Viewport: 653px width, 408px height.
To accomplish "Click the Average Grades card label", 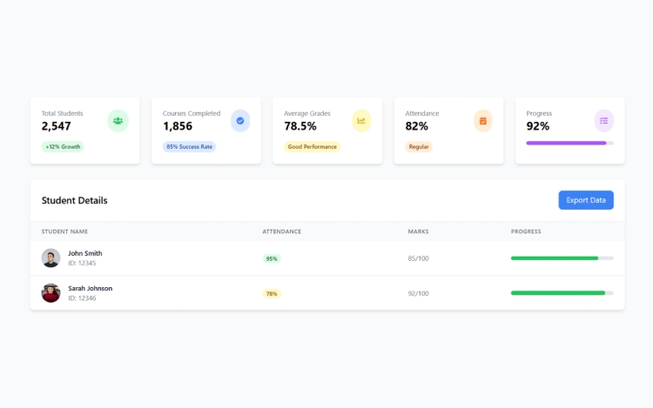I will [x=307, y=113].
